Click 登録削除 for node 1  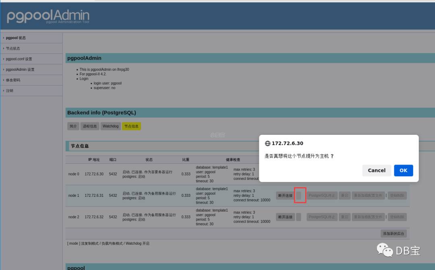tap(397, 196)
